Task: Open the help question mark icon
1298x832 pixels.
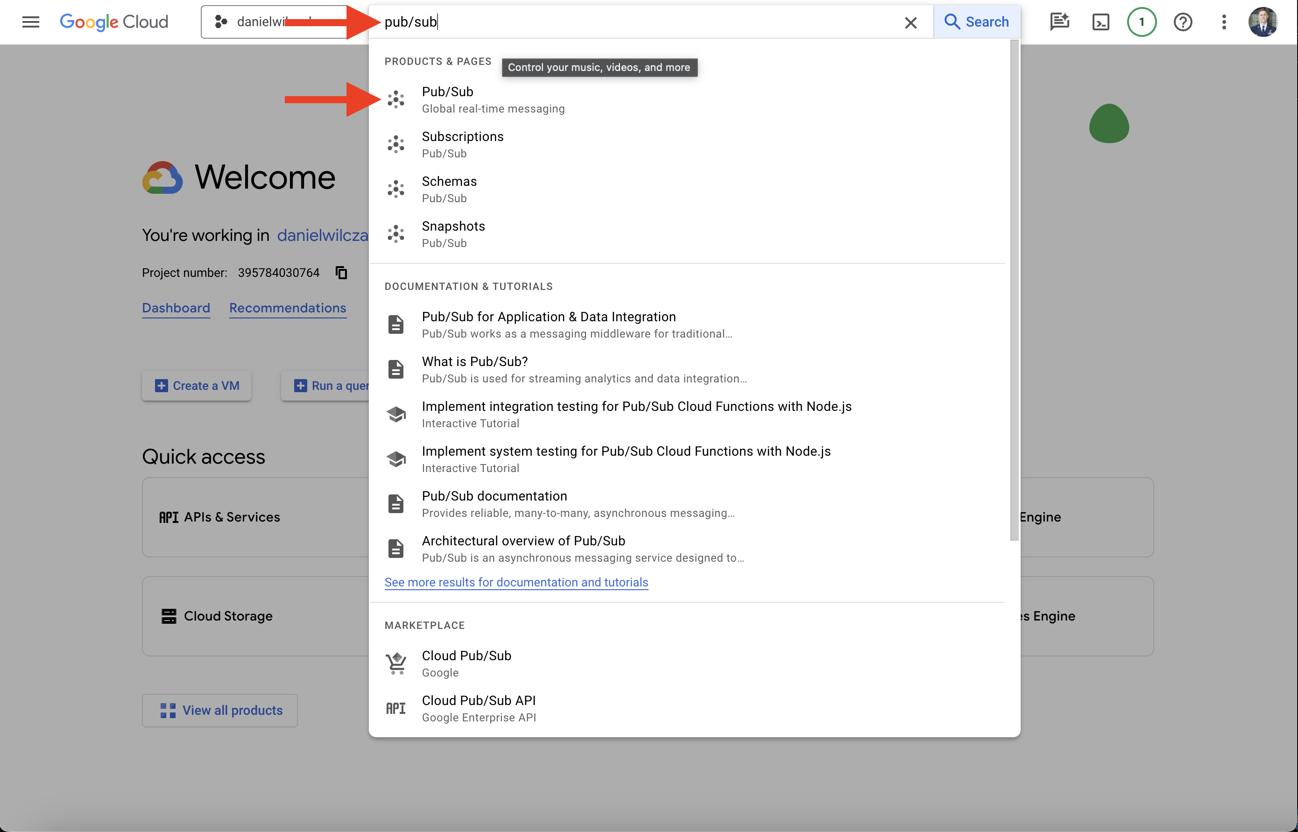Action: click(1182, 21)
